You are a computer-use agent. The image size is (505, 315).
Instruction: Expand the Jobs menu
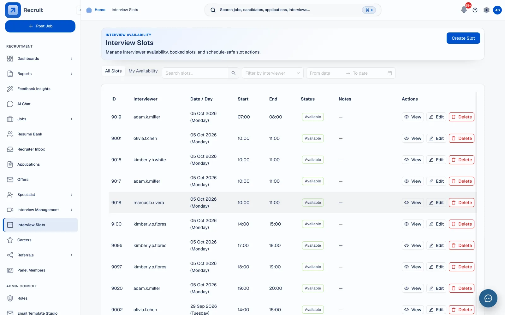click(40, 119)
